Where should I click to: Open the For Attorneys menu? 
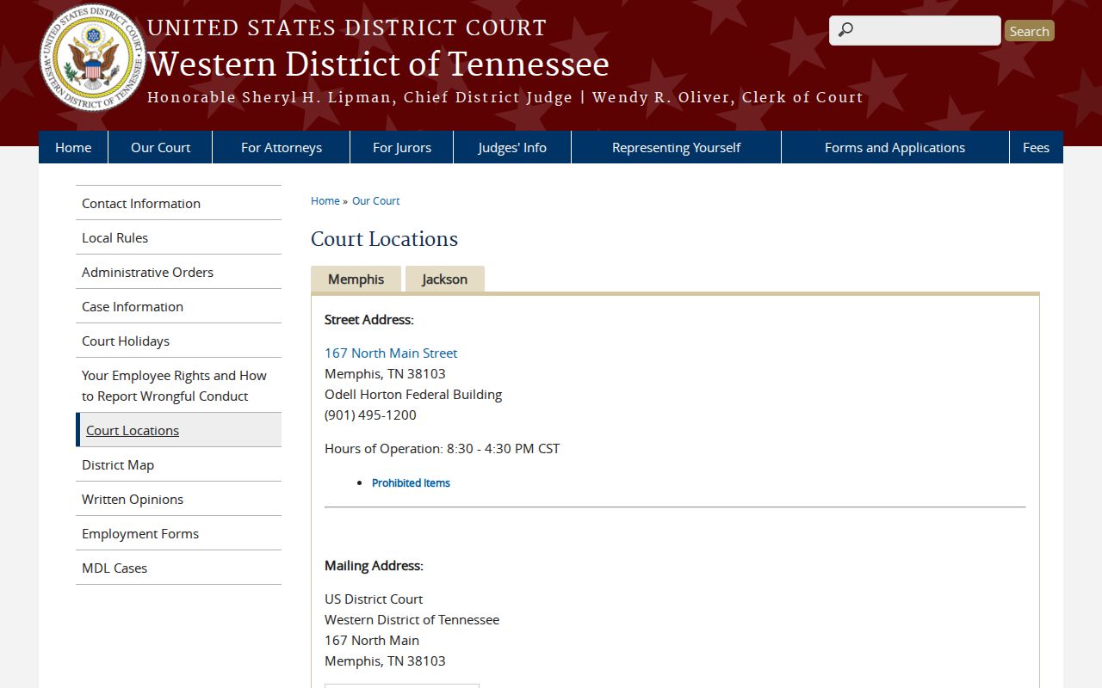click(282, 147)
